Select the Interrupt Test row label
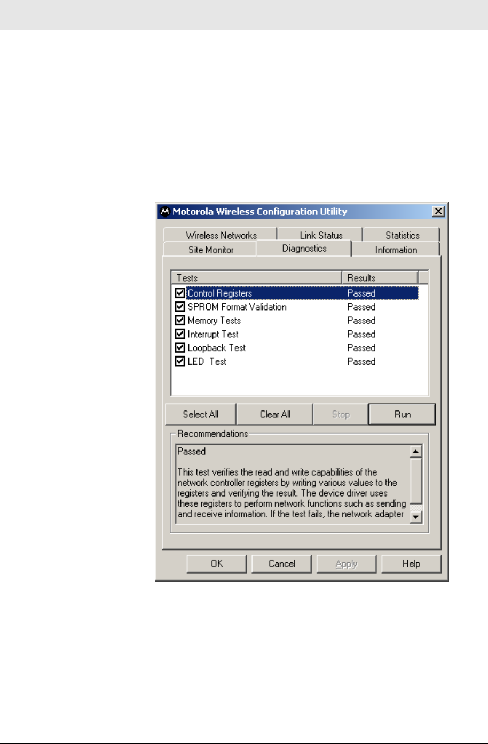This screenshot has height=744, width=488. click(213, 334)
